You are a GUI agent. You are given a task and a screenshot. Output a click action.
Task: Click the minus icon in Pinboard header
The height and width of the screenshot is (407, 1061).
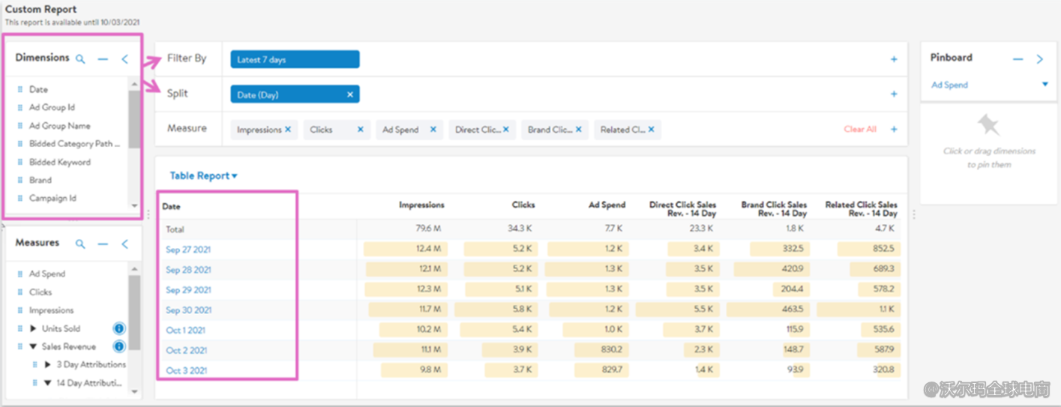coord(1018,58)
